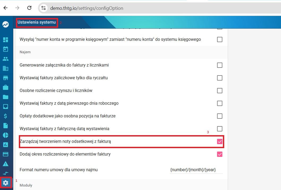Go back using the browser back arrow
Screen dimensions: 281x190
pyautogui.click(x=6, y=8)
